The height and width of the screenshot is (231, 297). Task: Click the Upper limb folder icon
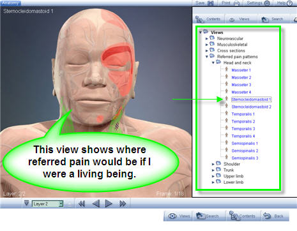click(218, 175)
